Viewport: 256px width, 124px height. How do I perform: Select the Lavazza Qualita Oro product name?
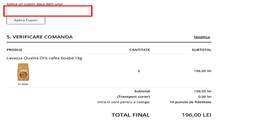pyautogui.click(x=44, y=58)
